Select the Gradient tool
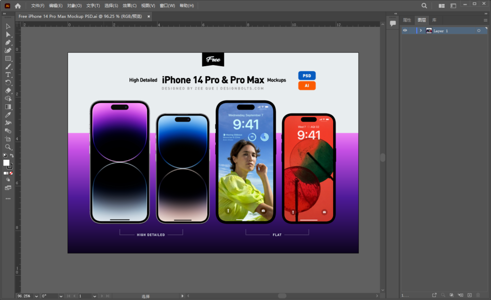 pyautogui.click(x=8, y=107)
